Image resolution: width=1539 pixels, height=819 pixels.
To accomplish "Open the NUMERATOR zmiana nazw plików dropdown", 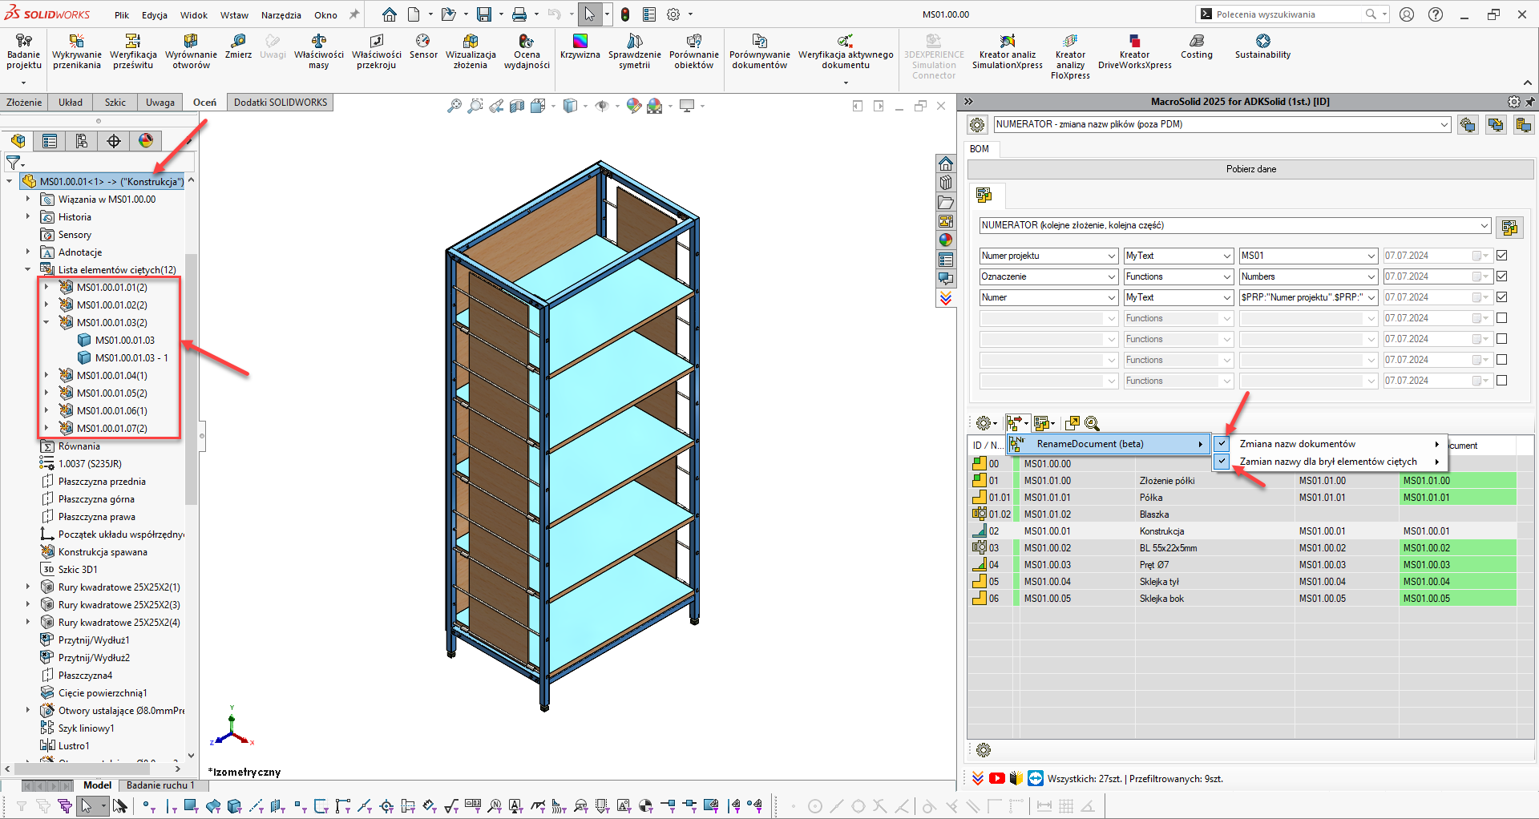I will [1444, 124].
